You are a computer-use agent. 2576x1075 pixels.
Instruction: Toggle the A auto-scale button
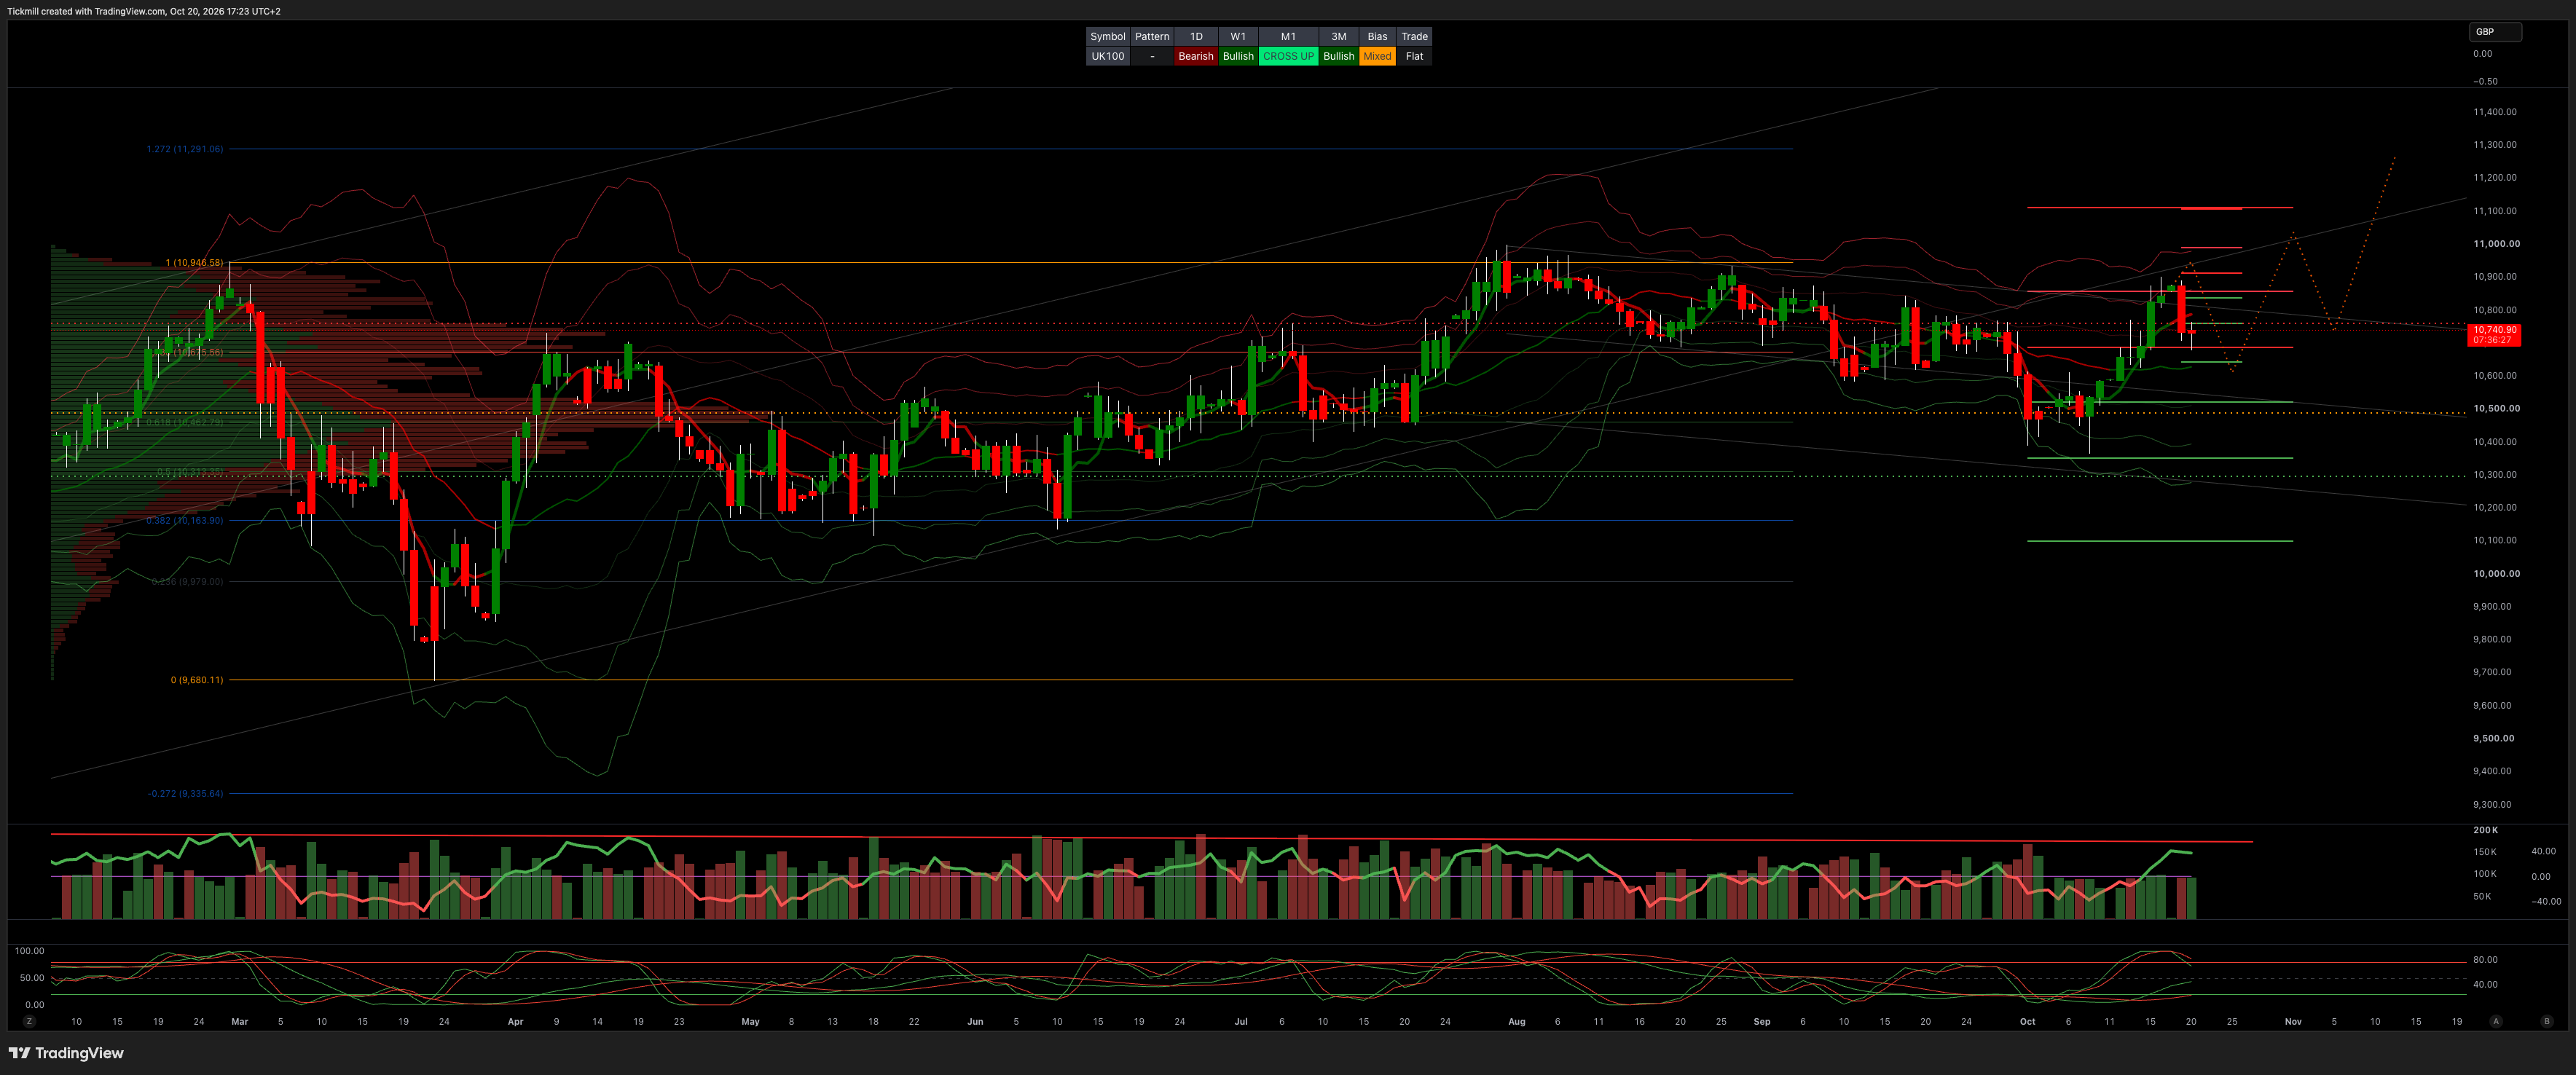(2496, 1021)
